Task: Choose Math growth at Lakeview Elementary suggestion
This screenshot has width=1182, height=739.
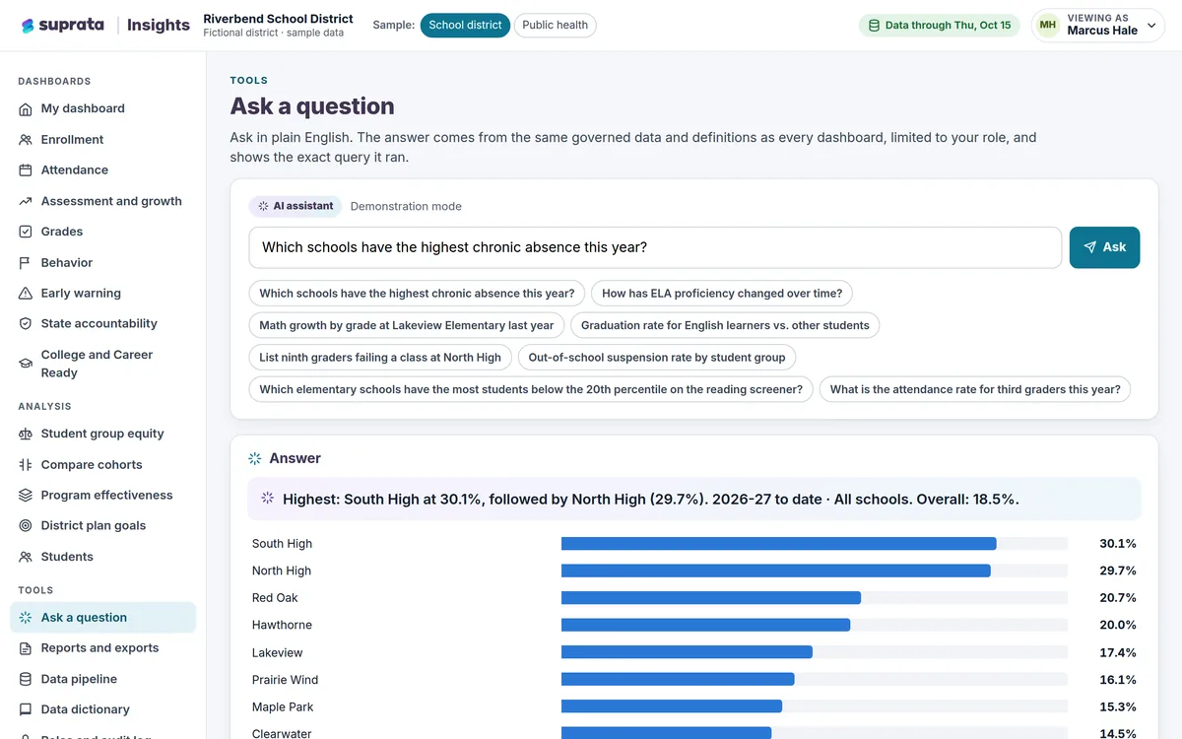Action: (x=407, y=325)
